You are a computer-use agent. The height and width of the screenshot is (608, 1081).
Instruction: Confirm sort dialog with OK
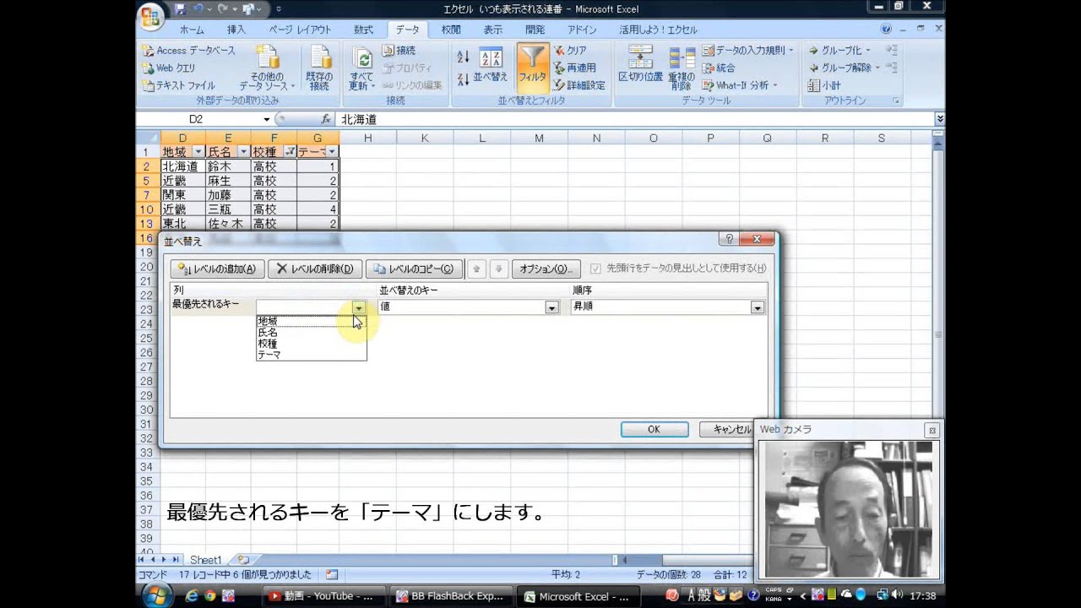(654, 429)
